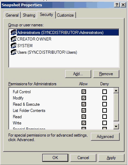Click permissions list scroll down arrow
This screenshot has height=165, width=128.
(116, 127)
